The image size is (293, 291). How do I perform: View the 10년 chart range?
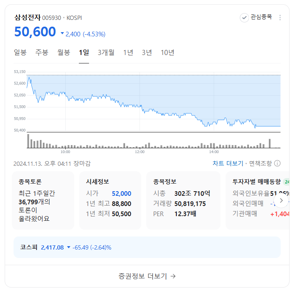(167, 52)
